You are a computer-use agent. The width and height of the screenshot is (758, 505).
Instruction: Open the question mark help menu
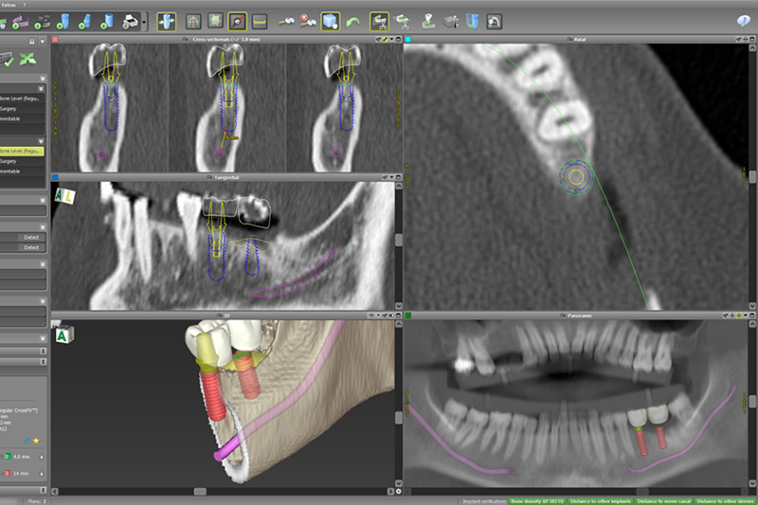25,5
